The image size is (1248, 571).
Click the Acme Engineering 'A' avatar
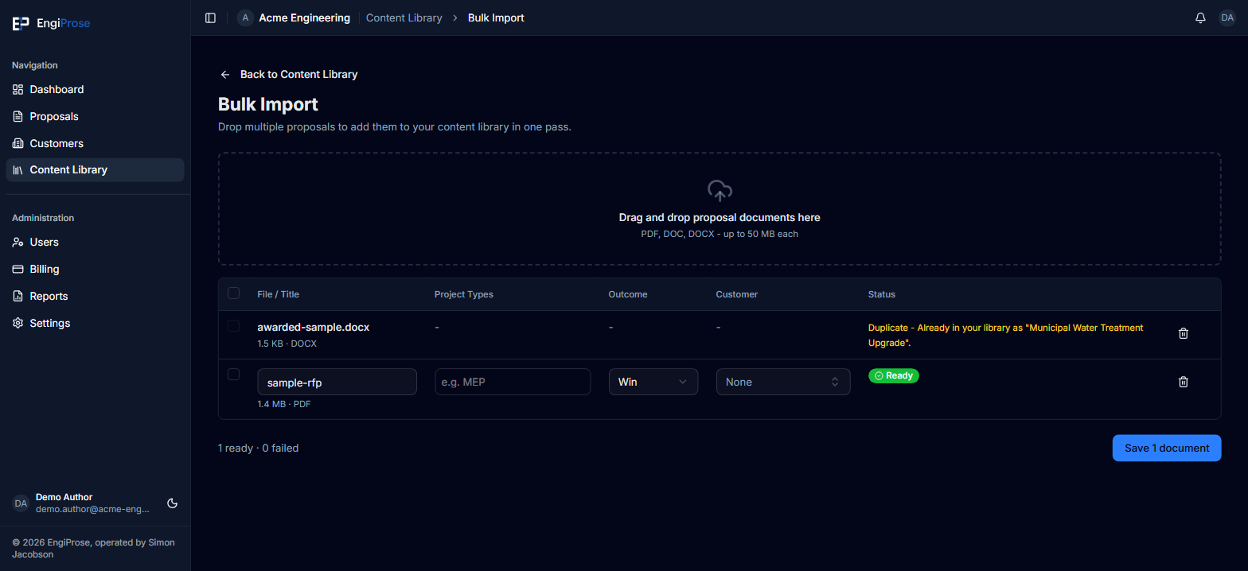245,17
